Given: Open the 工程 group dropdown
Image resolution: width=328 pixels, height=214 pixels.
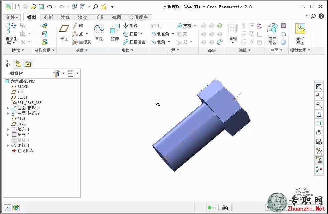Looking at the screenshot, I should pyautogui.click(x=173, y=50).
